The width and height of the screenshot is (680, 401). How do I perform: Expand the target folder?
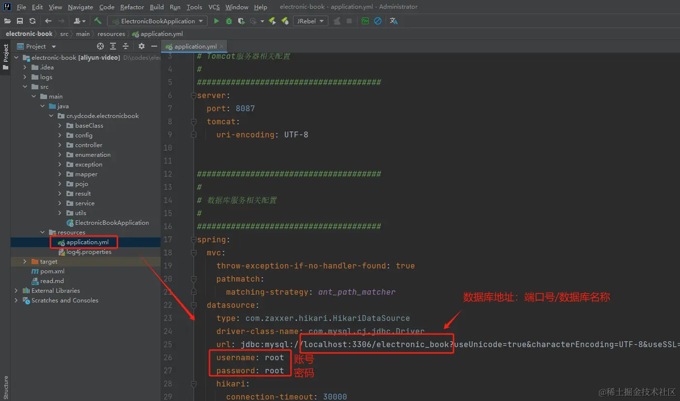pyautogui.click(x=25, y=261)
